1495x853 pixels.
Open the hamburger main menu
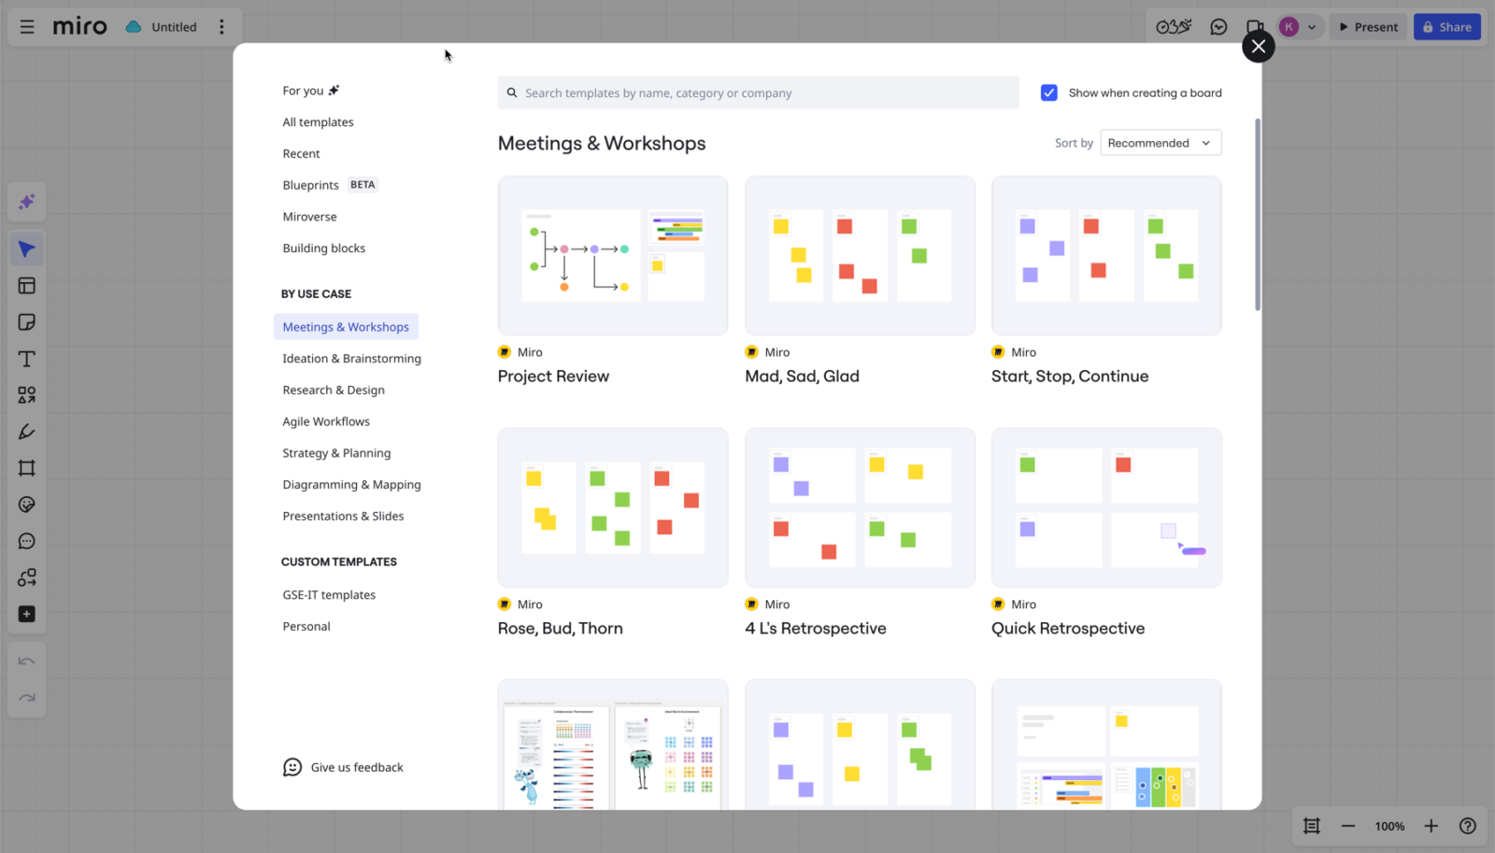[x=27, y=27]
